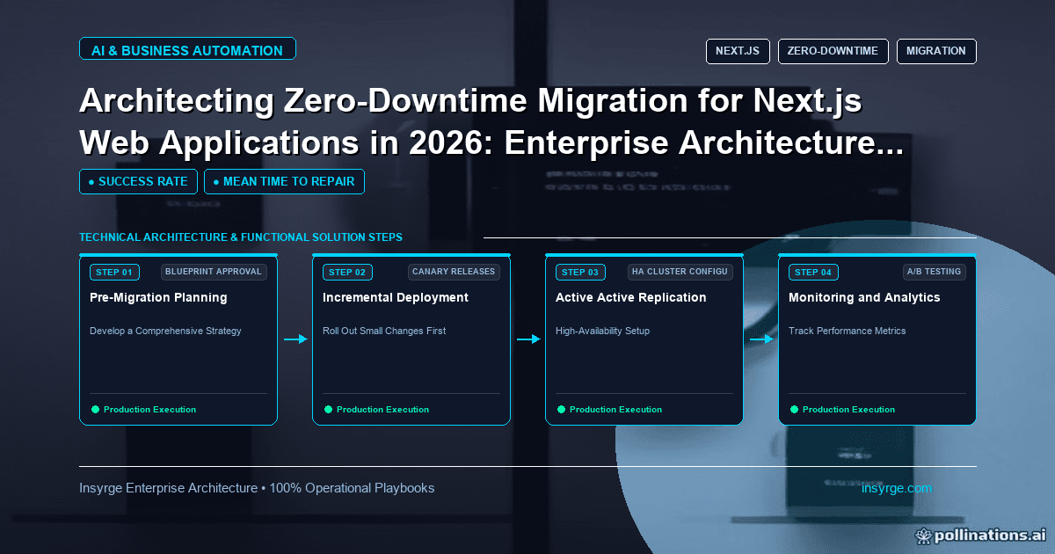Image resolution: width=1055 pixels, height=554 pixels.
Task: Click 'Production Execution' under Incremental Deployment
Action: click(x=382, y=410)
